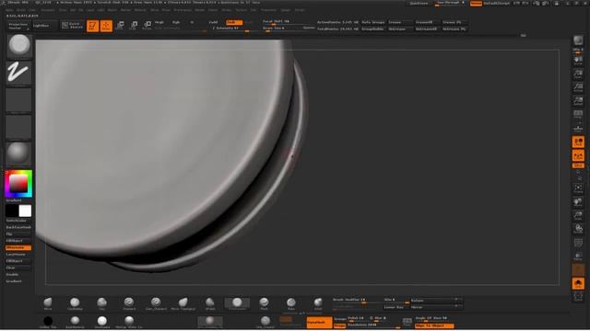Image resolution: width=590 pixels, height=331 pixels.
Task: Click the LazyMouse button on left shelf
Action: point(18,254)
